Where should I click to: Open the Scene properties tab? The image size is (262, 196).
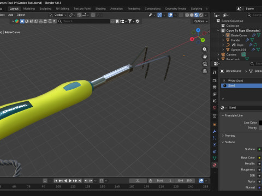coord(215,101)
